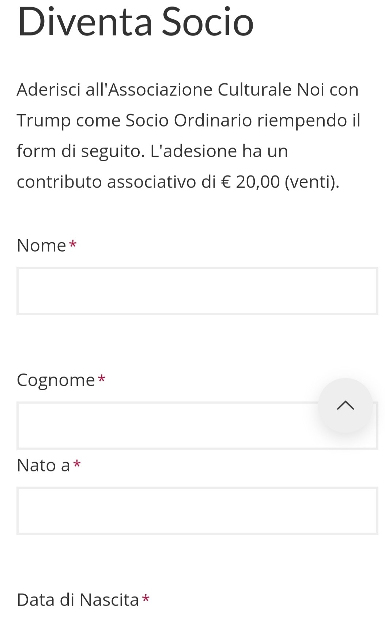The image size is (385, 617).
Task: Click the word Diventa in the heading
Action: coord(85,22)
